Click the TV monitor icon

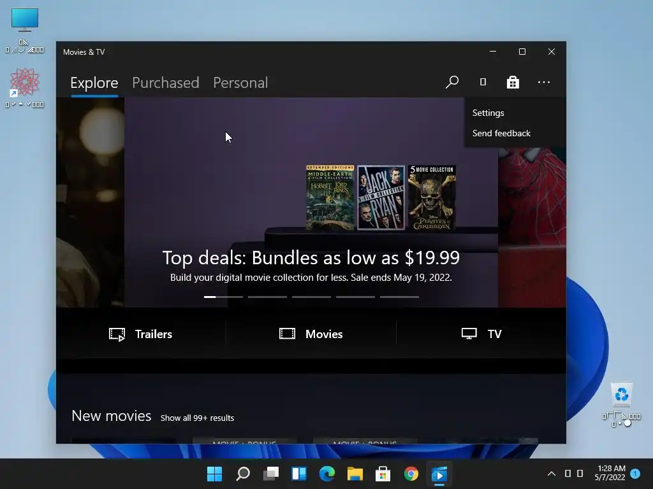(469, 334)
